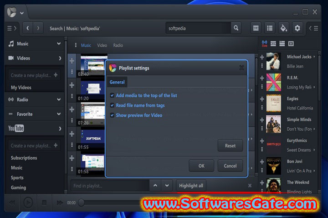Image resolution: width=328 pixels, height=218 pixels.
Task: Open the app logo main menu
Action: pos(12,12)
